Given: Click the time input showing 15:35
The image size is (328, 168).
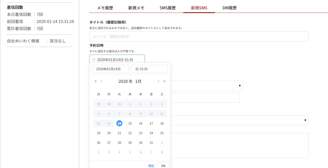Looking at the screenshot, I should (149, 69).
